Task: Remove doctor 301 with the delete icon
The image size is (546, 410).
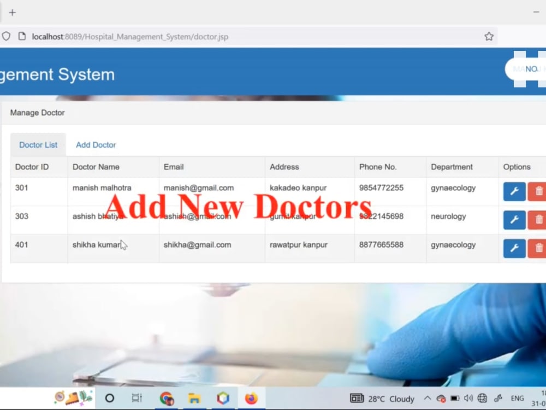Action: 538,191
